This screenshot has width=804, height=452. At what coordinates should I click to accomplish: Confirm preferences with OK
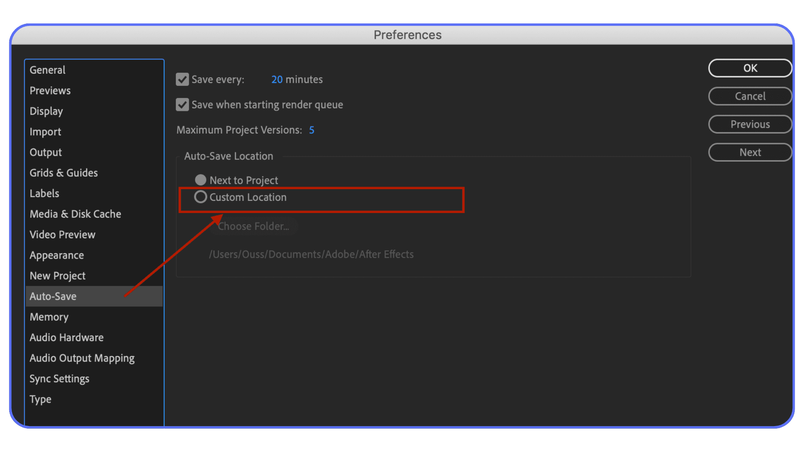[750, 68]
